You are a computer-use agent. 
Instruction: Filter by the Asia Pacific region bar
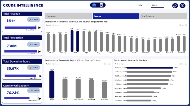(x=104, y=90)
